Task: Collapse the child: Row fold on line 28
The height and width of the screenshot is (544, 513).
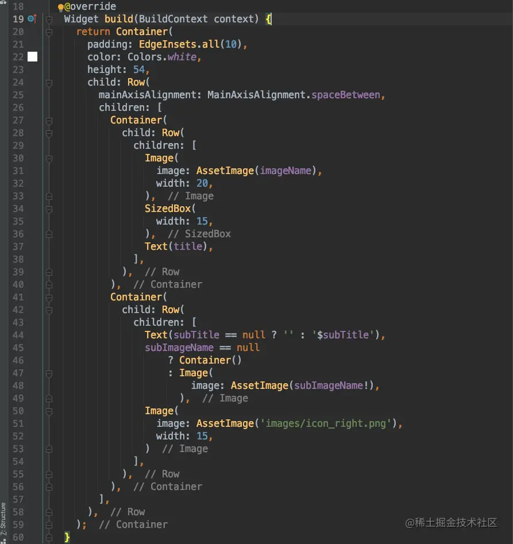Action: (x=49, y=133)
